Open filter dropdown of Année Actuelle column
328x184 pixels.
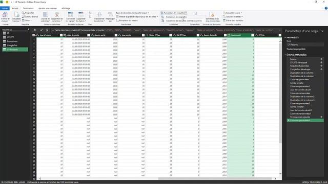225,35
